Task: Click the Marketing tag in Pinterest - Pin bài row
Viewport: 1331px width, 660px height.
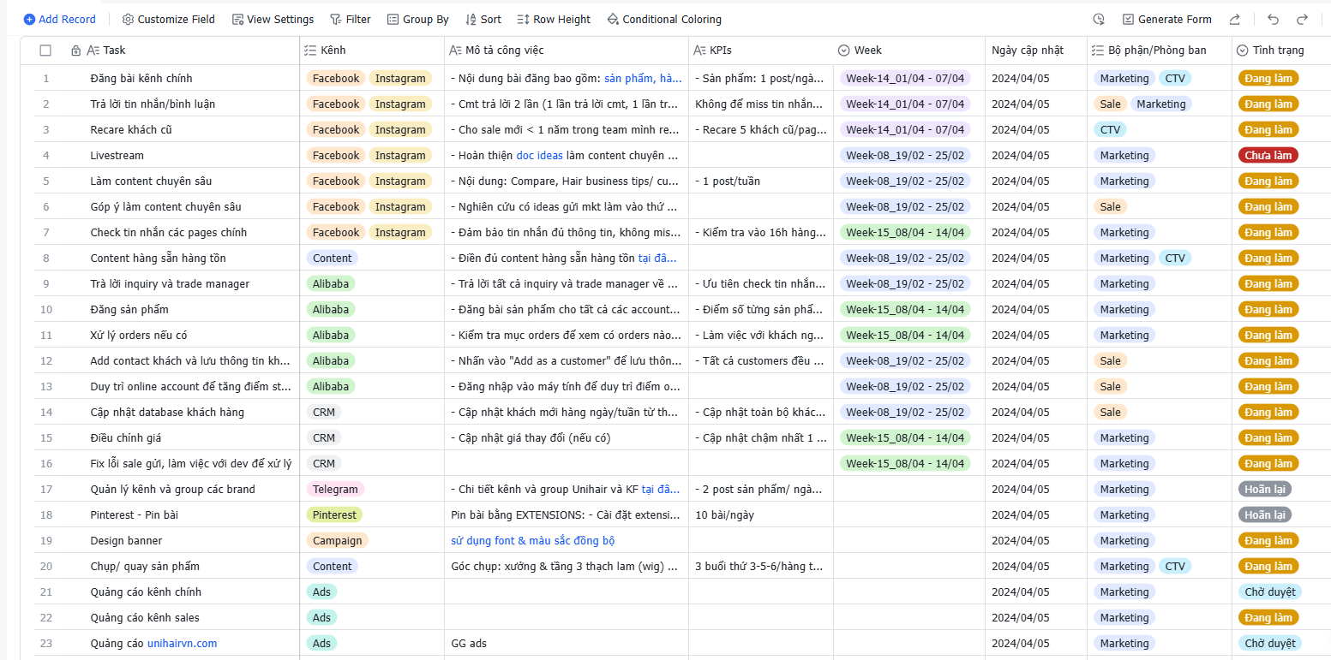Action: (x=1124, y=514)
